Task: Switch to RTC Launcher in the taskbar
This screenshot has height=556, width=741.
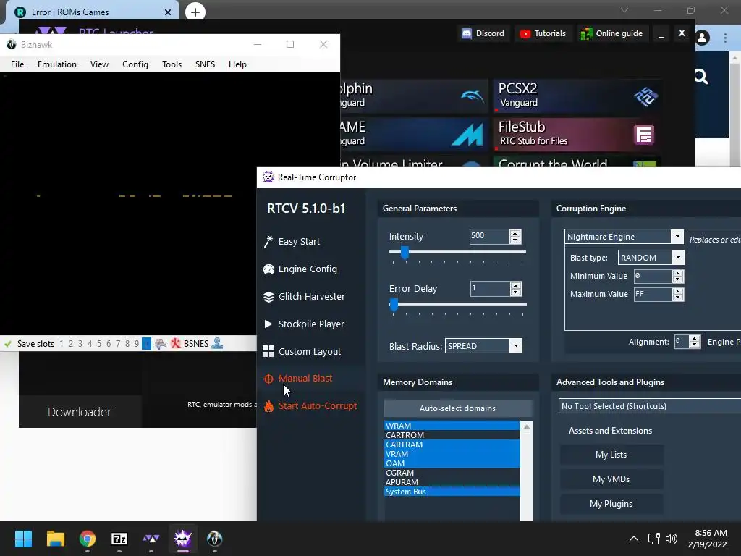Action: click(151, 539)
